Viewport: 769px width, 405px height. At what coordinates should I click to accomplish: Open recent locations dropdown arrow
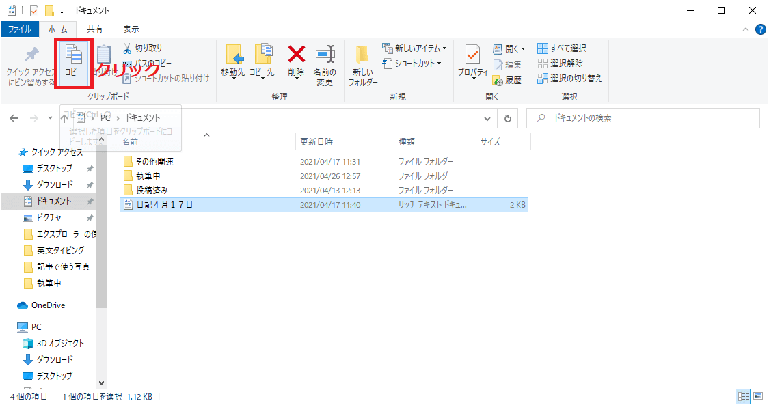(x=50, y=118)
